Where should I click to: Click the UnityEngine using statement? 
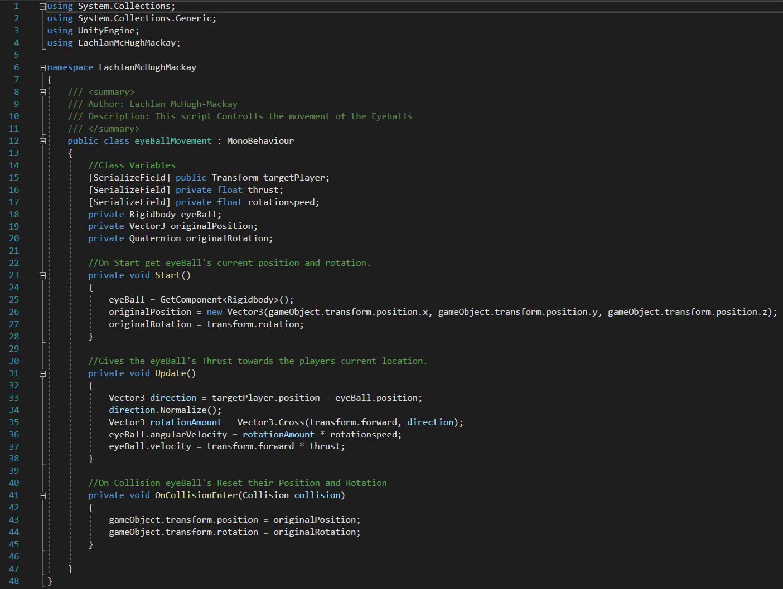coord(108,31)
